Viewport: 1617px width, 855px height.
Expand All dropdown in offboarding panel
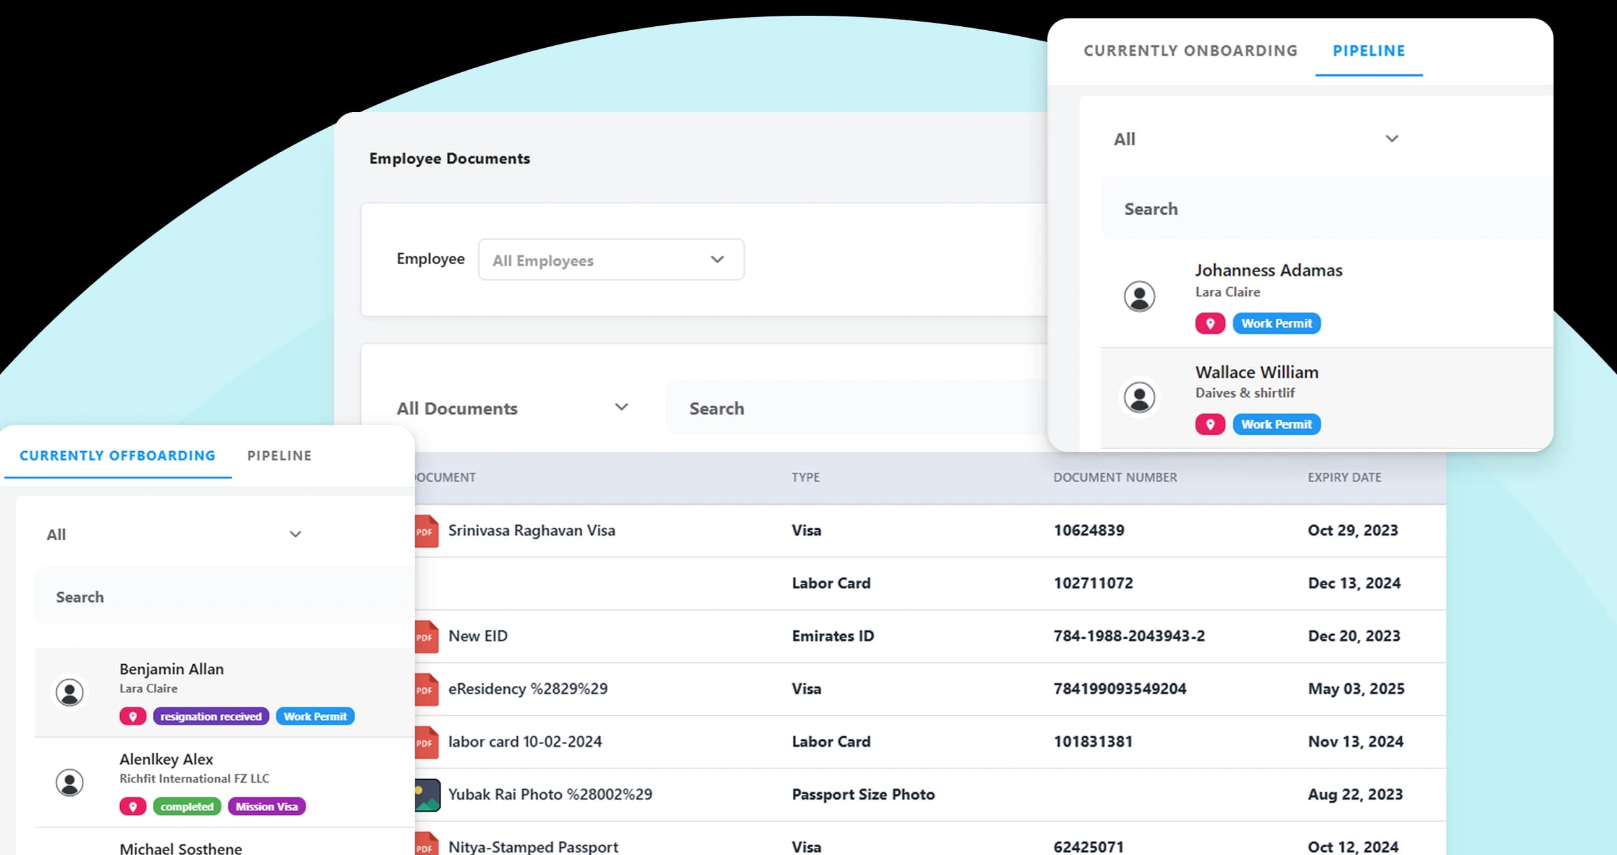[x=174, y=534]
